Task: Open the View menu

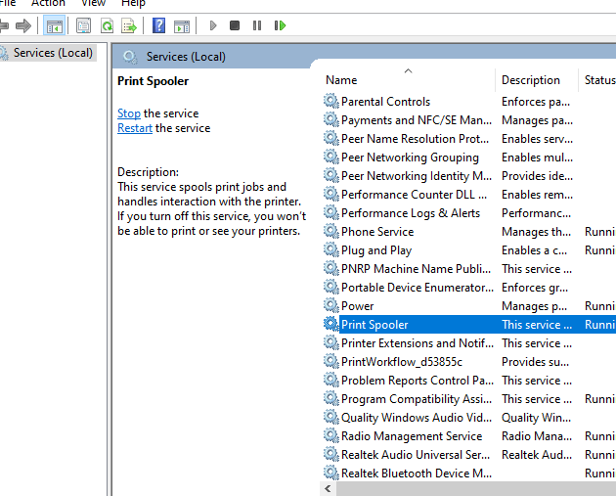Action: click(x=93, y=3)
